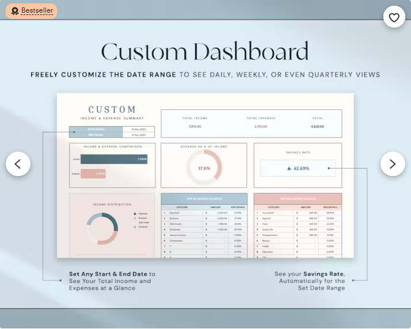Click the Household row in expense sources
The width and height of the screenshot is (411, 329).
[x=298, y=213]
